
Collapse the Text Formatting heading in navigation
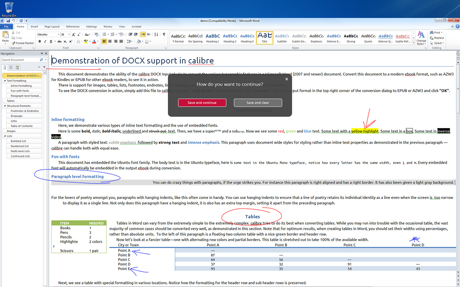(5, 81)
